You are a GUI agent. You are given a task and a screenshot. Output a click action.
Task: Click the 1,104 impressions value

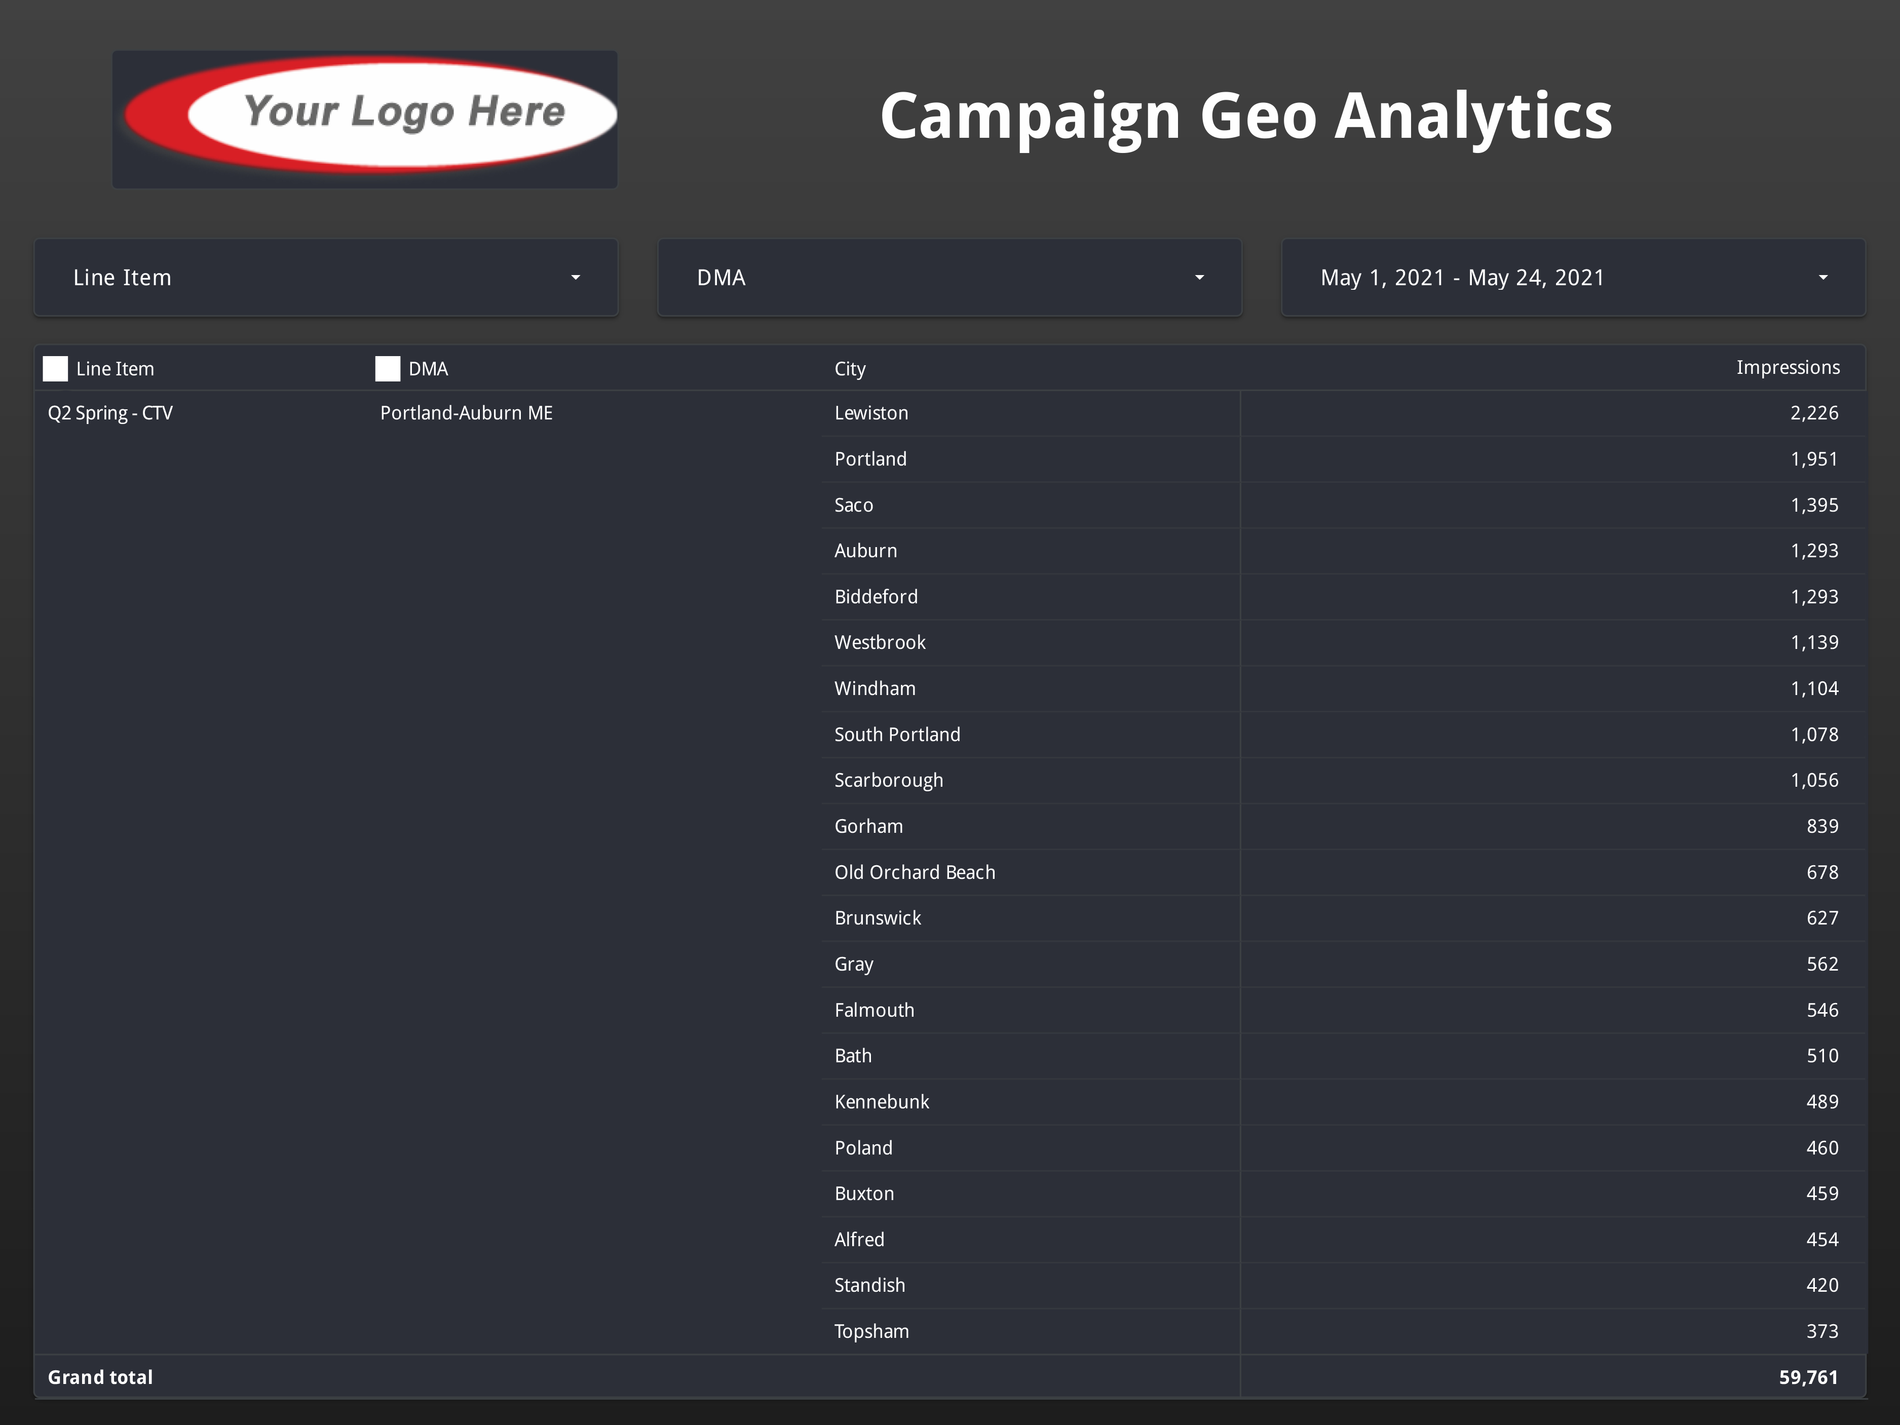click(x=1814, y=689)
